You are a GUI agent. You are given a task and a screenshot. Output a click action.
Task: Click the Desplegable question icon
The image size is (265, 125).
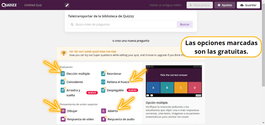(x=103, y=90)
